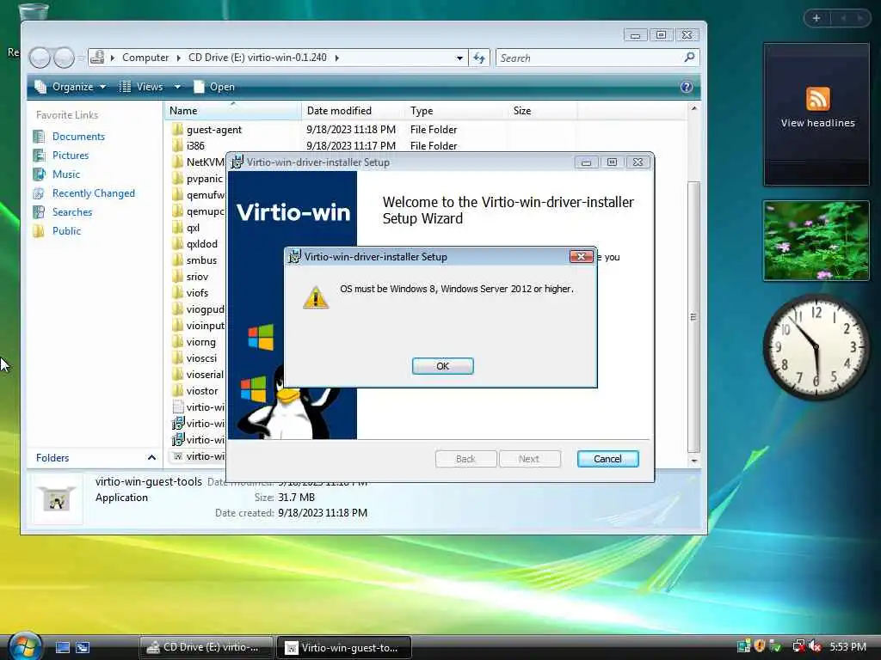Screen dimensions: 881x660
Task: Open the Views dropdown arrow
Action: click(x=177, y=87)
